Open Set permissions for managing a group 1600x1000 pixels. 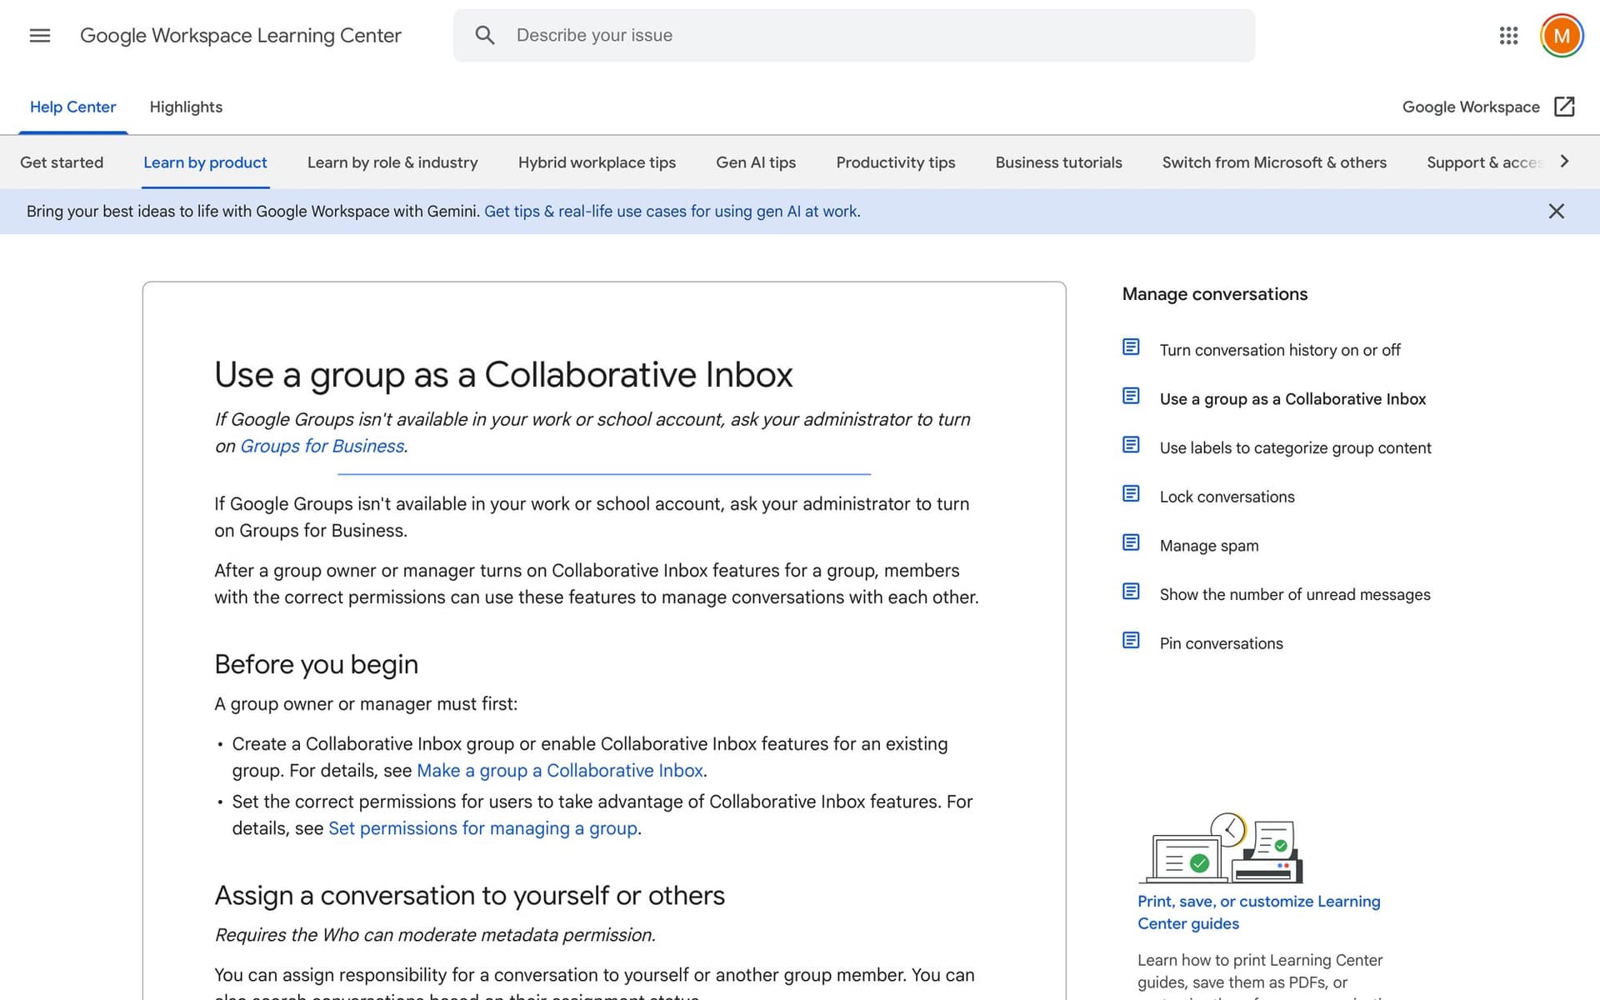(482, 828)
